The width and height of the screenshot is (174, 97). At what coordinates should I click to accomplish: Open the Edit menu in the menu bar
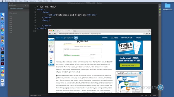click(x=16, y=1)
